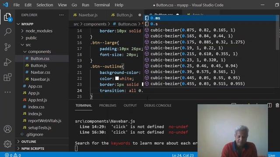This screenshot has width=280, height=157.
Task: Open the Run and Debug view icon
Action: [7, 62]
